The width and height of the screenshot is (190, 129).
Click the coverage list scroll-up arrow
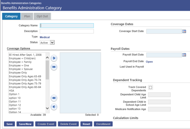(x=47, y=58)
